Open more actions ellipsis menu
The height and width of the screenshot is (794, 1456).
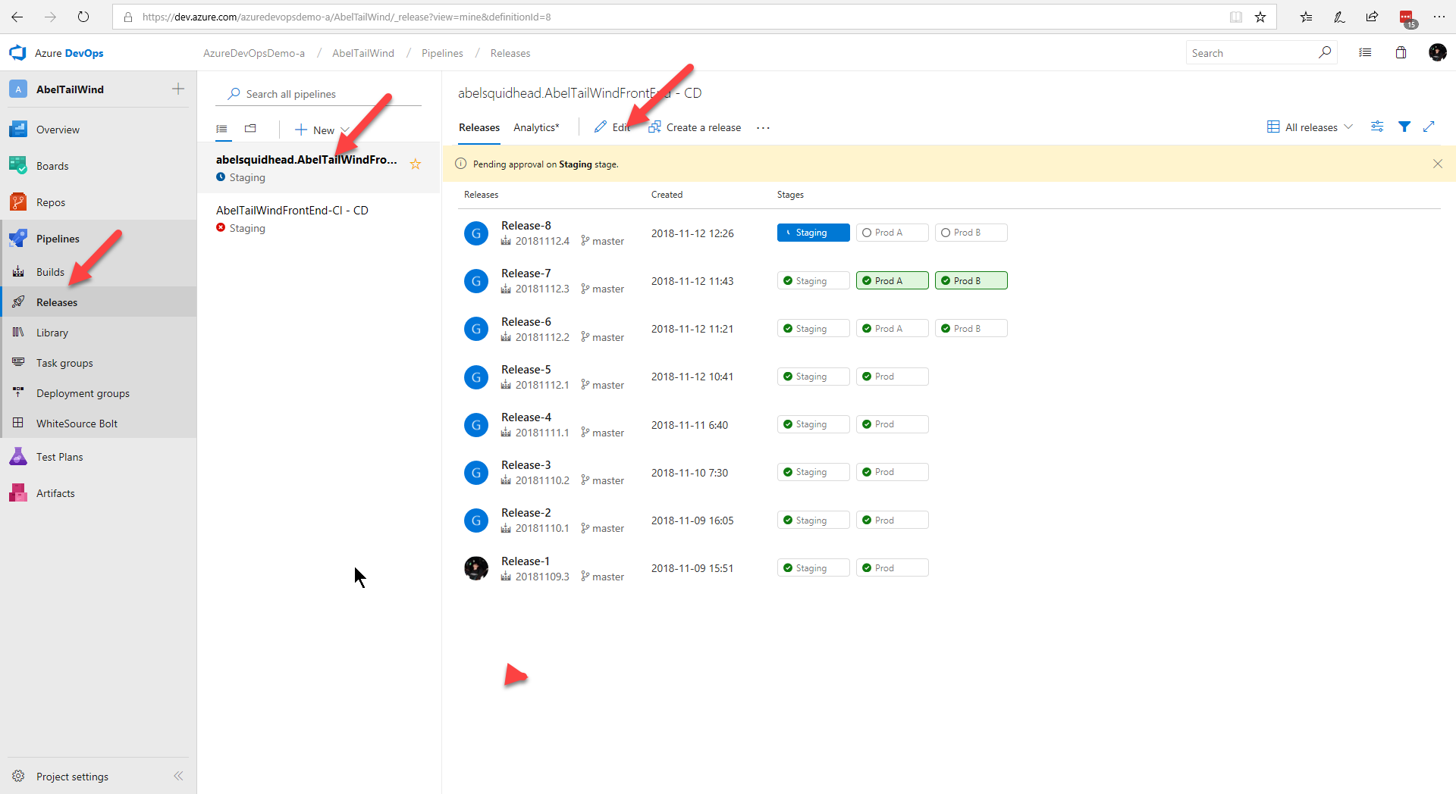(763, 128)
